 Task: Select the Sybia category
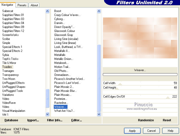5,55
